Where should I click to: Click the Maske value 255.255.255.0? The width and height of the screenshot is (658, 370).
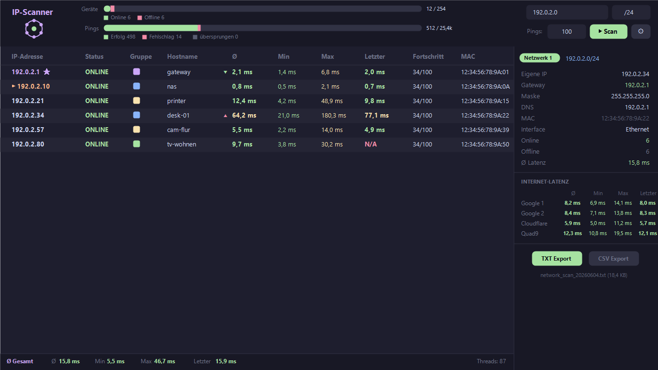630,96
